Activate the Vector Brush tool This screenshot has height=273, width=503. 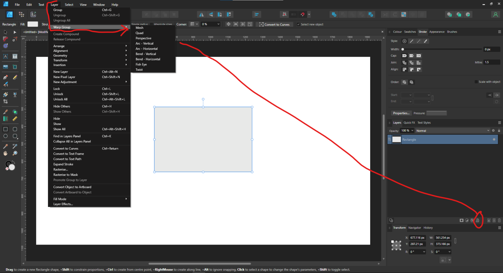5,84
